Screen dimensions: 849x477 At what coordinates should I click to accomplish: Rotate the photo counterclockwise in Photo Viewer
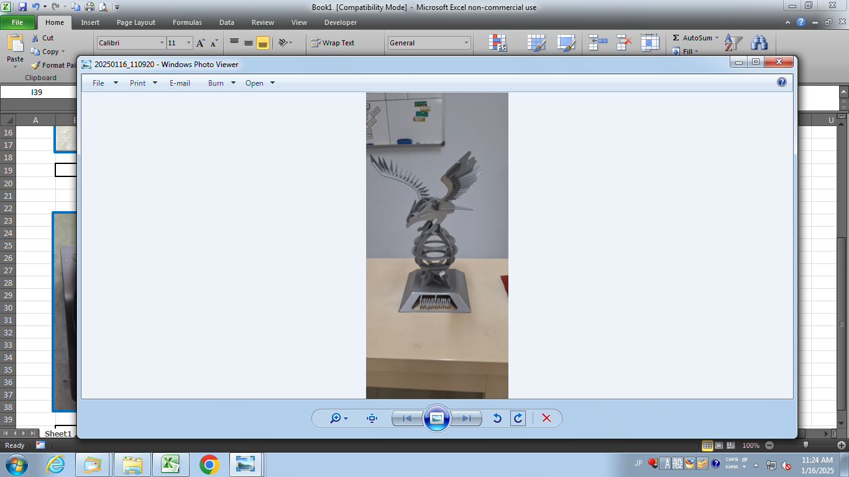tap(497, 418)
